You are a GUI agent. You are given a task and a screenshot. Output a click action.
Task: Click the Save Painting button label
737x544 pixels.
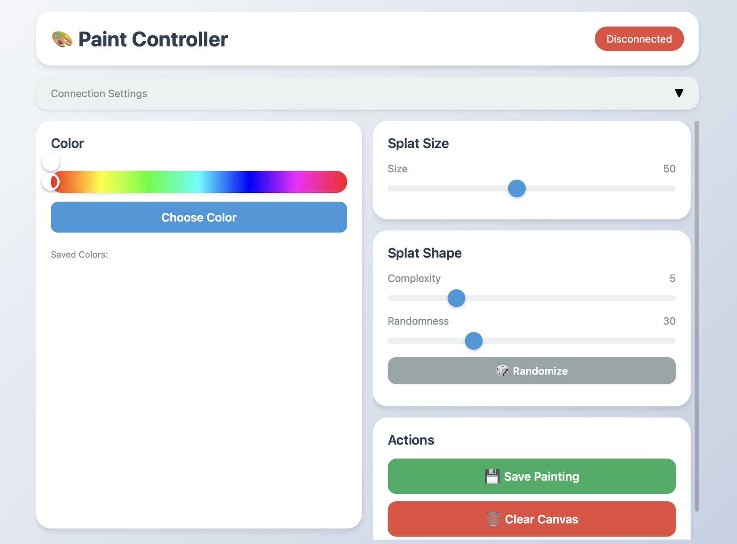pos(541,476)
